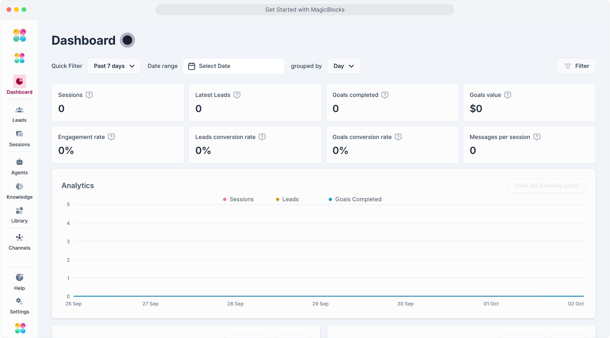Open the Settings gear in sidebar
The width and height of the screenshot is (610, 338).
pyautogui.click(x=19, y=301)
